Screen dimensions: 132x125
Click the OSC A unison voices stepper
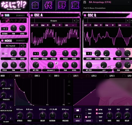[x=36, y=54]
